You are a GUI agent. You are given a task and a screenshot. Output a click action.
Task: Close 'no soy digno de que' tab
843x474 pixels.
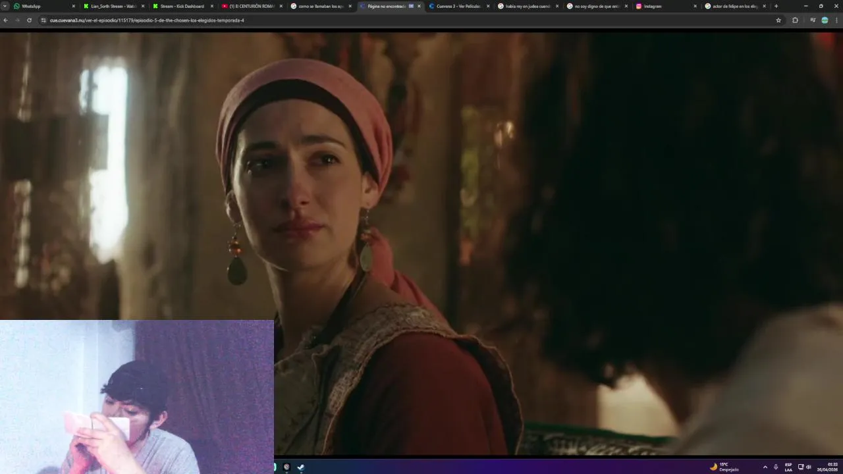626,6
